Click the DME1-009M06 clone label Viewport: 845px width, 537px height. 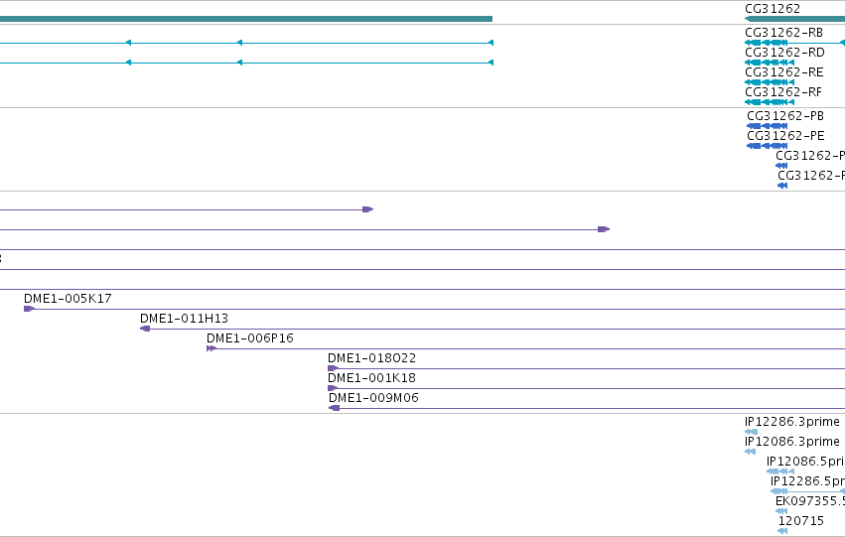point(373,398)
